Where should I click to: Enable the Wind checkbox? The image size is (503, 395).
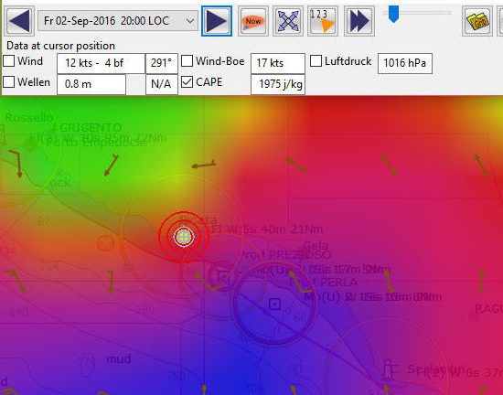(8, 61)
